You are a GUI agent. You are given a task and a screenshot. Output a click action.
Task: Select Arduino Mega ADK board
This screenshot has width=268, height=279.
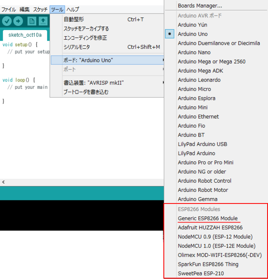(216, 71)
